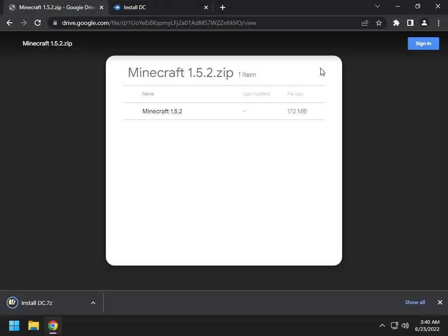Open the tab search dropdown arrow
448x336 pixels.
tap(378, 6)
